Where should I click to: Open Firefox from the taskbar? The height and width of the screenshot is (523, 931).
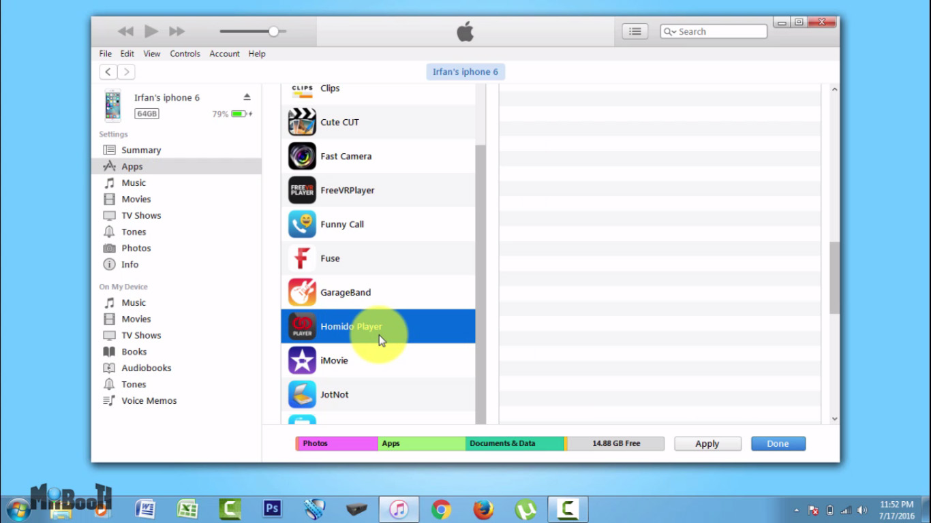(483, 509)
